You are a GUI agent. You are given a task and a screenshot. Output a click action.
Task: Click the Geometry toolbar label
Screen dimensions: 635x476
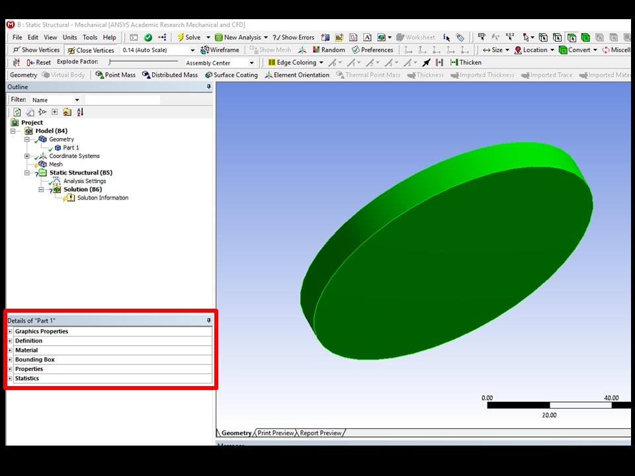point(23,75)
